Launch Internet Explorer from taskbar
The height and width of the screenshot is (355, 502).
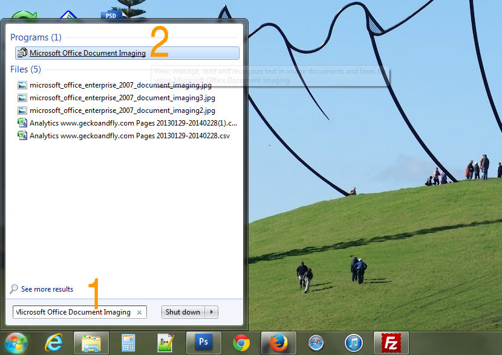53,343
